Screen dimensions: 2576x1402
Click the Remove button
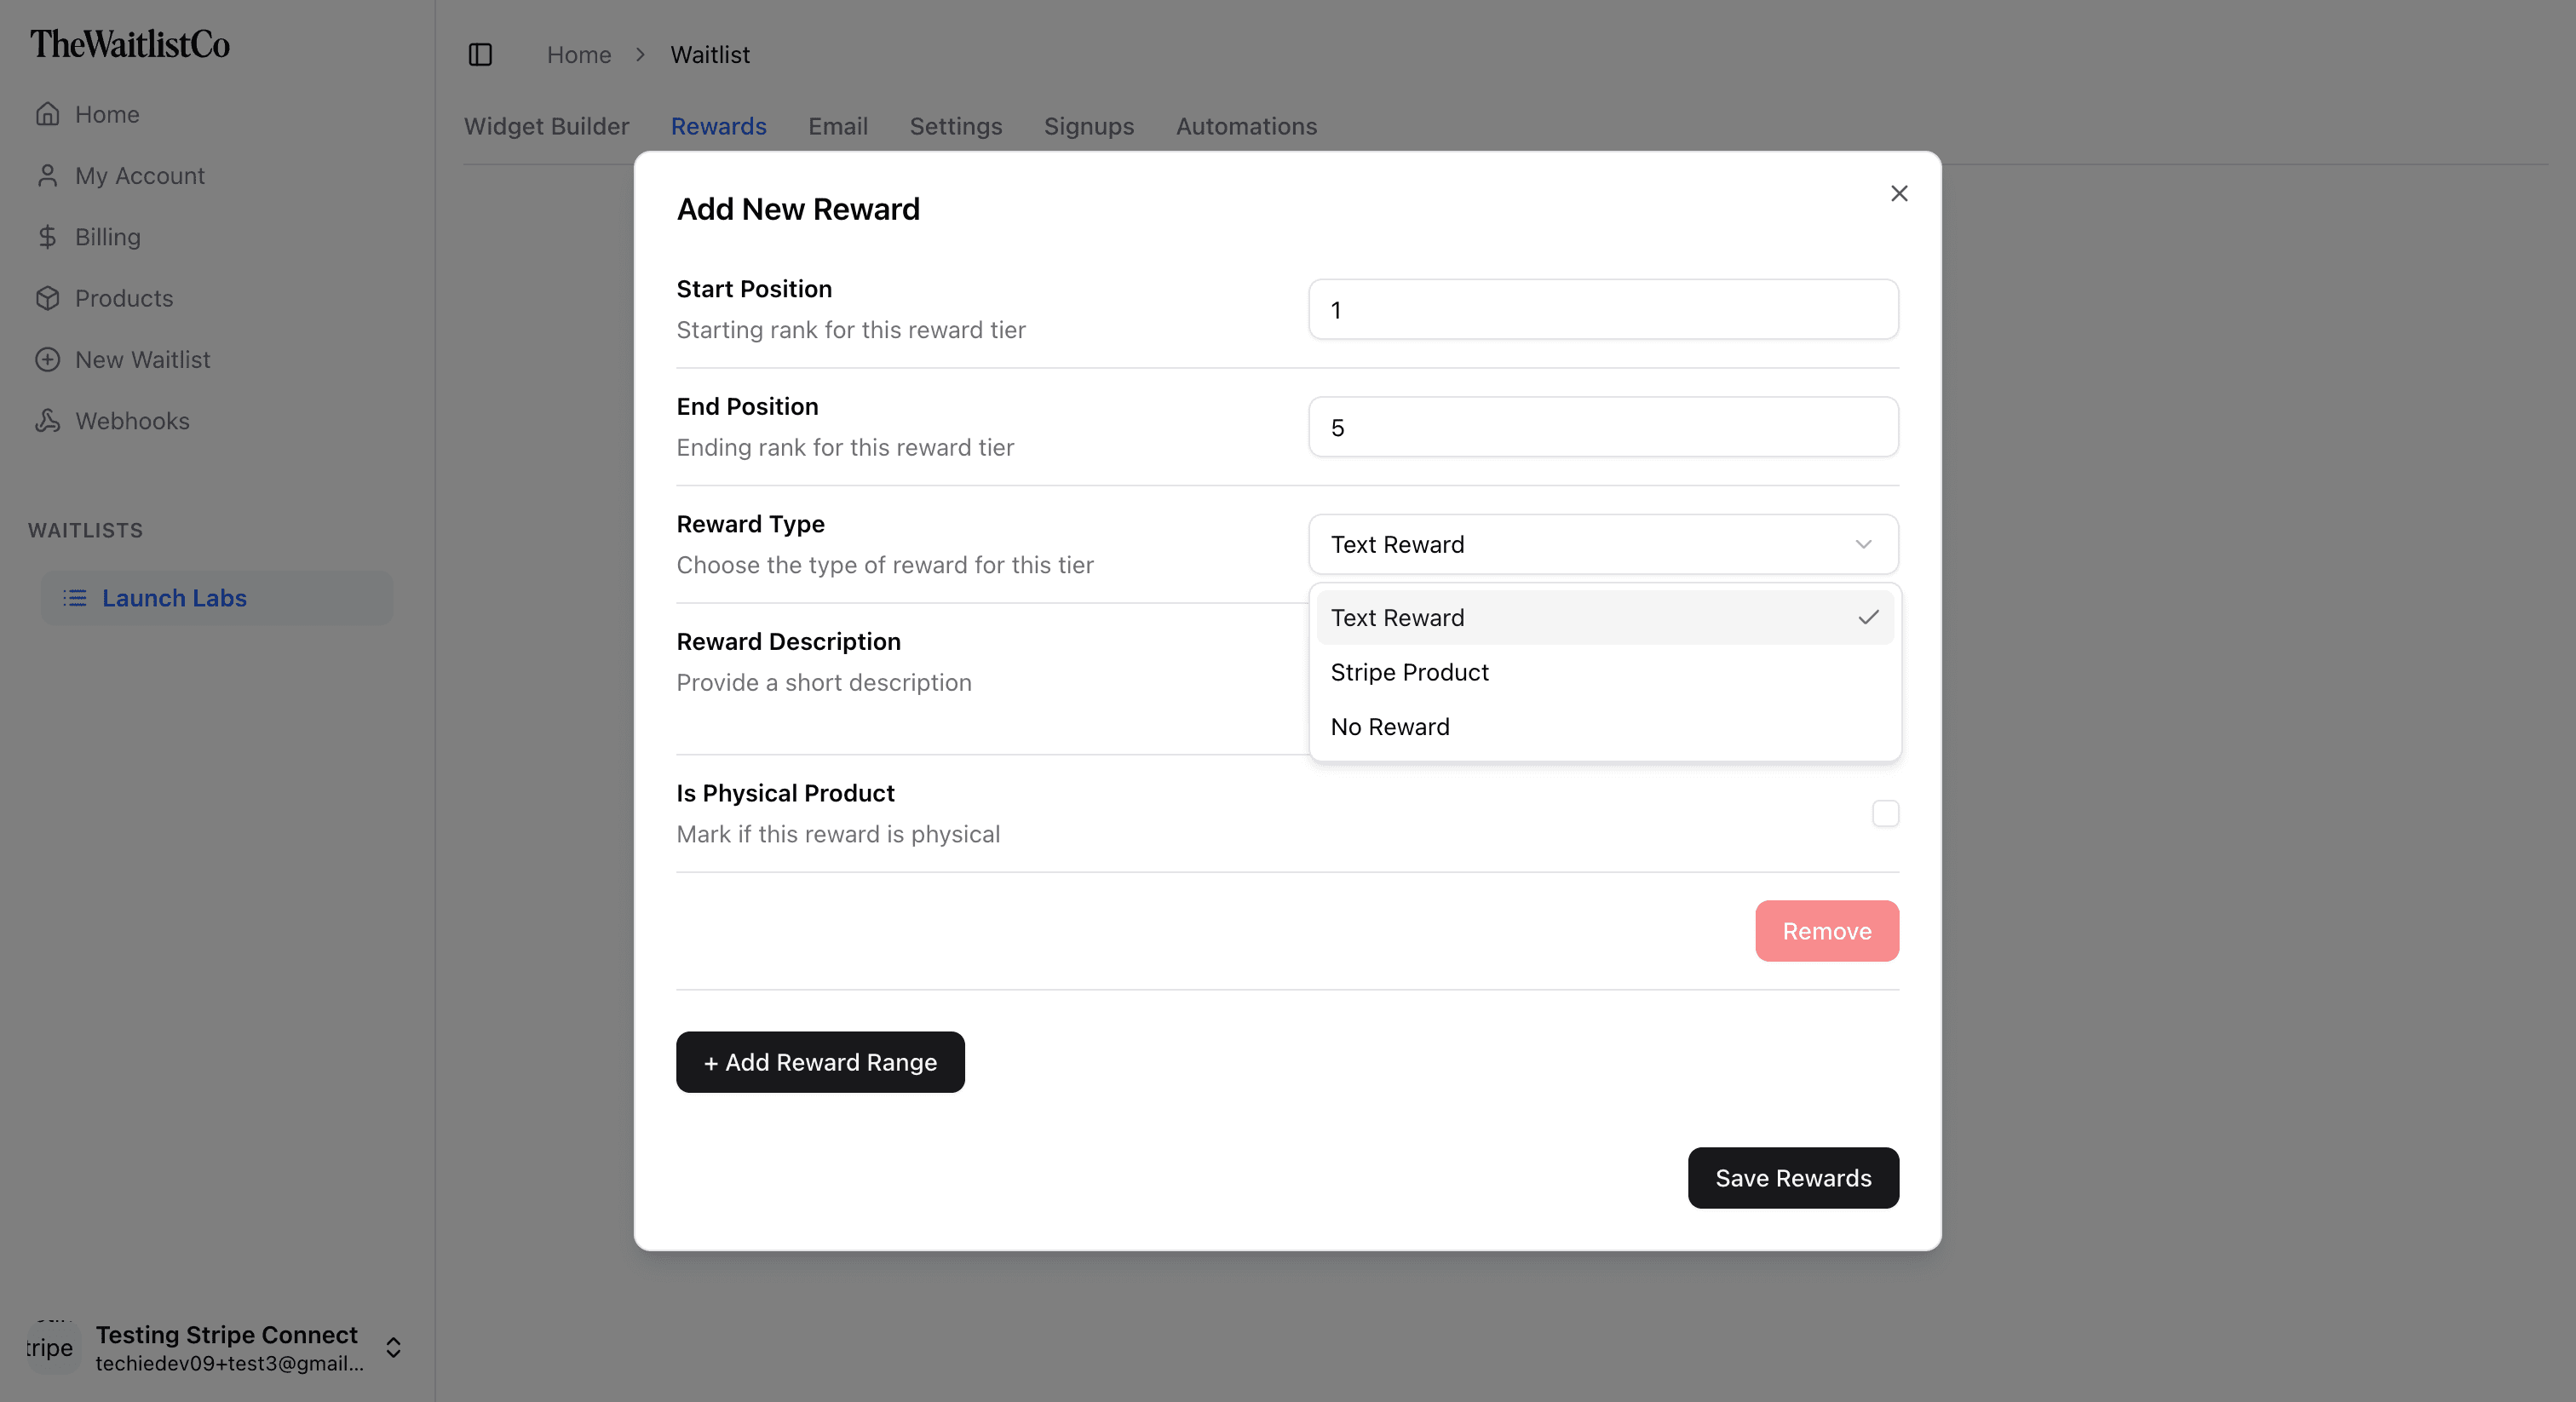tap(1826, 930)
